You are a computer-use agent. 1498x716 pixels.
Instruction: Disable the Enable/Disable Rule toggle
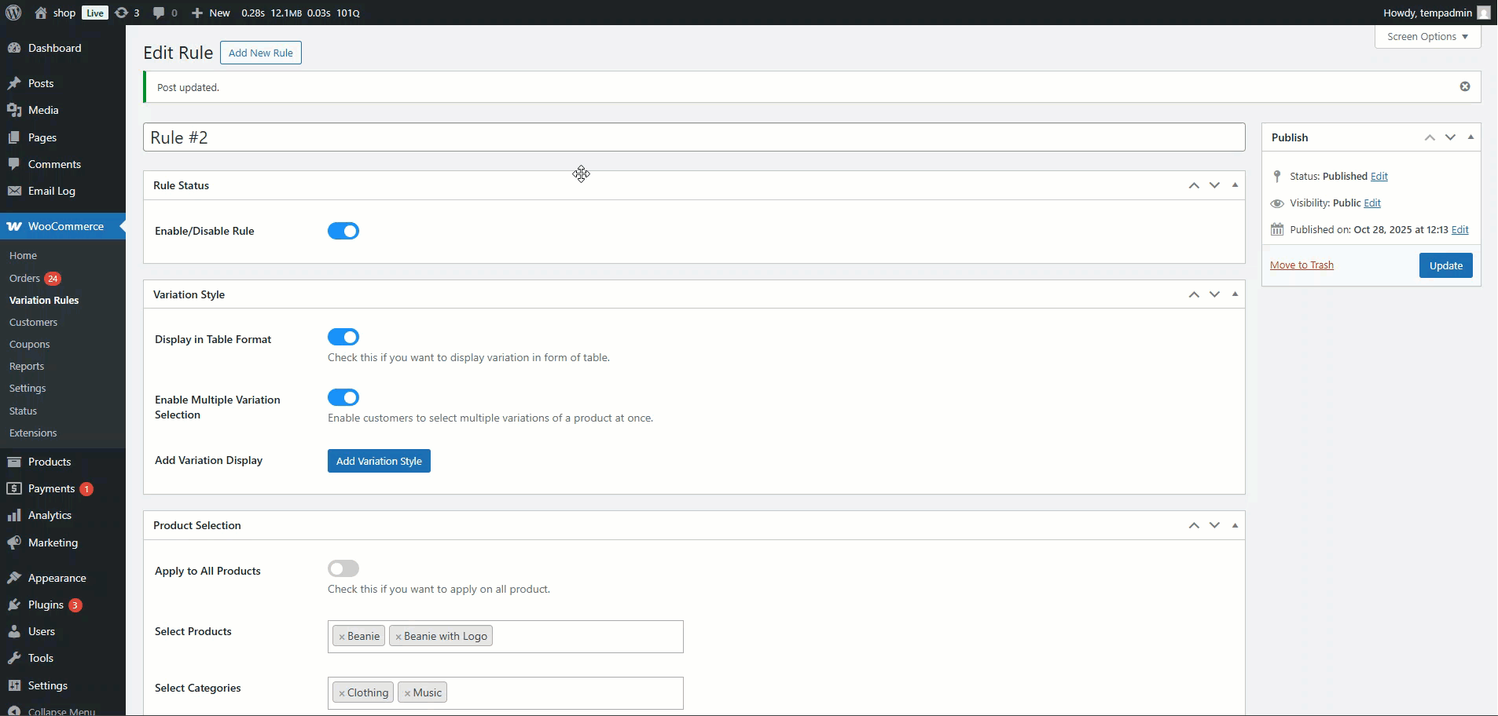pos(343,231)
